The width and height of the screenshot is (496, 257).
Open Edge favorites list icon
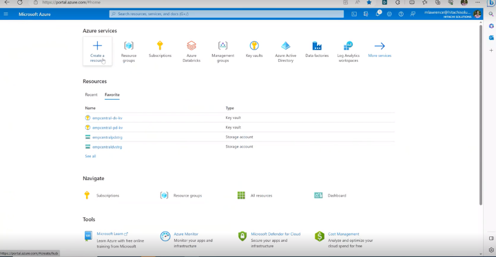click(x=424, y=3)
